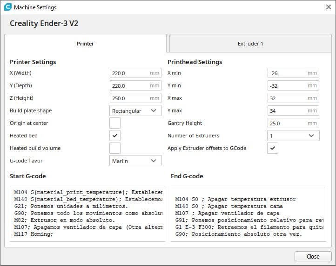This screenshot has width=336, height=266.
Task: Click the Cura logo icon in title bar
Action: (7, 7)
